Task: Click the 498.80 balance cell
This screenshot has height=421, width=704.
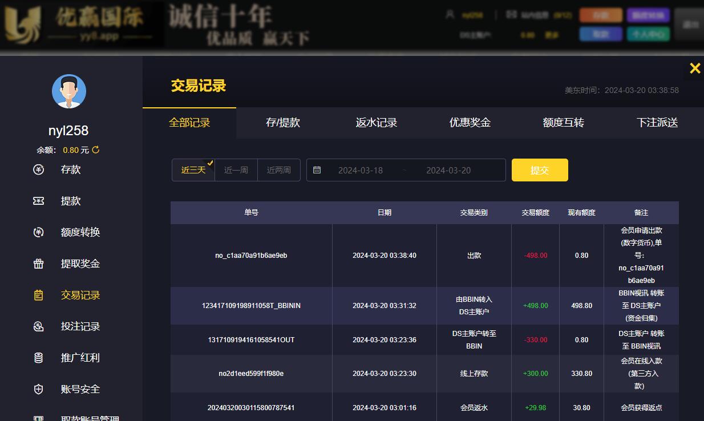Action: point(582,306)
